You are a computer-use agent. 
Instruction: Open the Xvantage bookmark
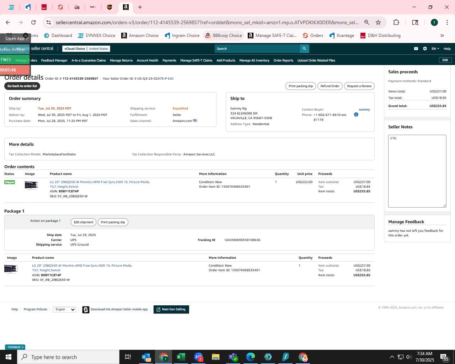(342, 36)
